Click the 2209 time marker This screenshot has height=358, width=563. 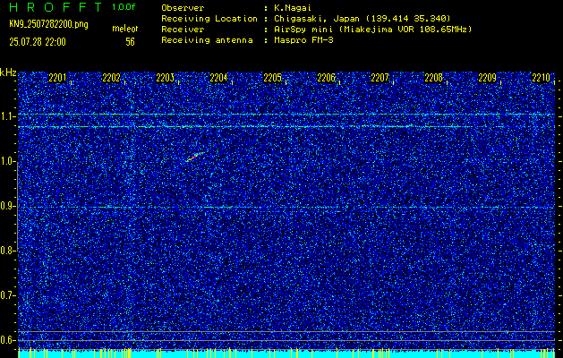coord(487,78)
